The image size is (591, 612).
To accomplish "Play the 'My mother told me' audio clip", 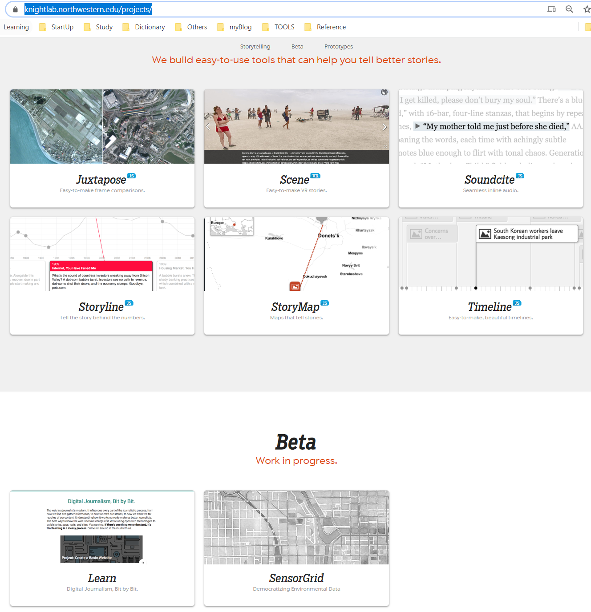I will tap(417, 126).
